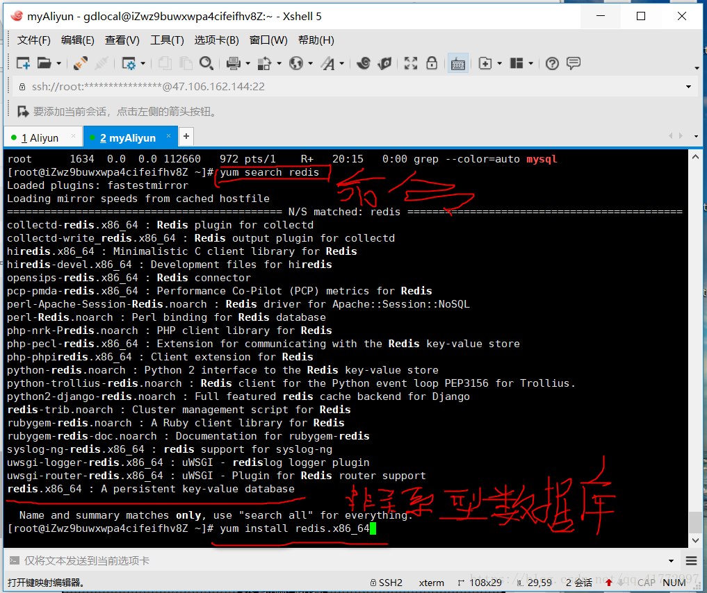Click terminal scrollbar down arrow
Image resolution: width=707 pixels, height=593 pixels.
point(695,540)
